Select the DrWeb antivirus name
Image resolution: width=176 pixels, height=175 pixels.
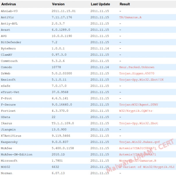pyautogui.click(x=6, y=73)
